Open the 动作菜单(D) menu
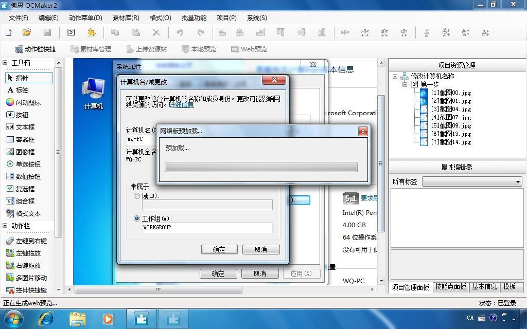527x329 pixels. pyautogui.click(x=85, y=18)
